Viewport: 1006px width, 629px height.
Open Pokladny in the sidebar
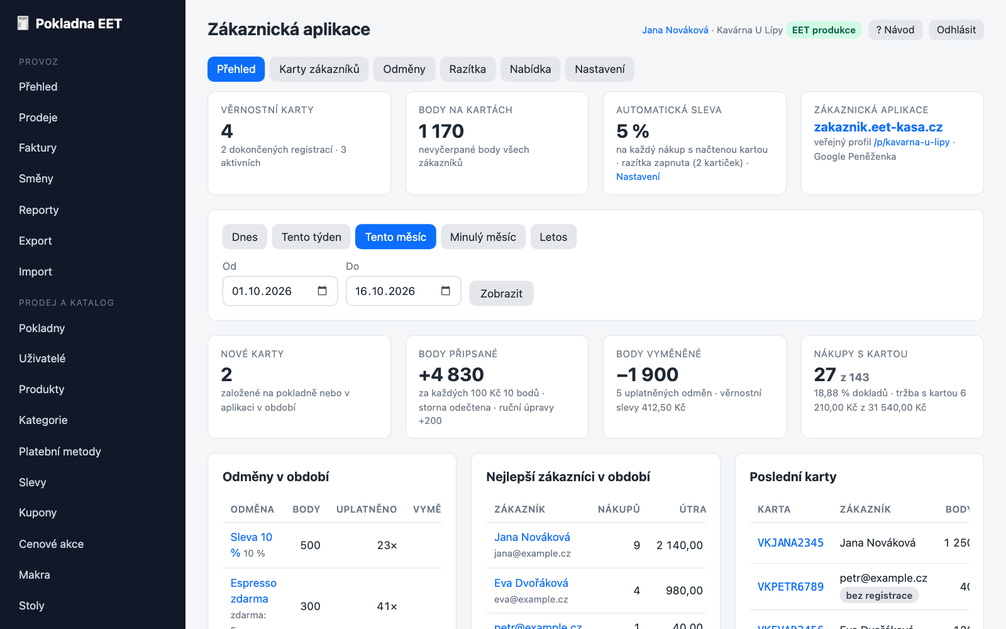42,328
